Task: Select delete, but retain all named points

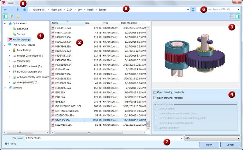Action: [156, 113]
